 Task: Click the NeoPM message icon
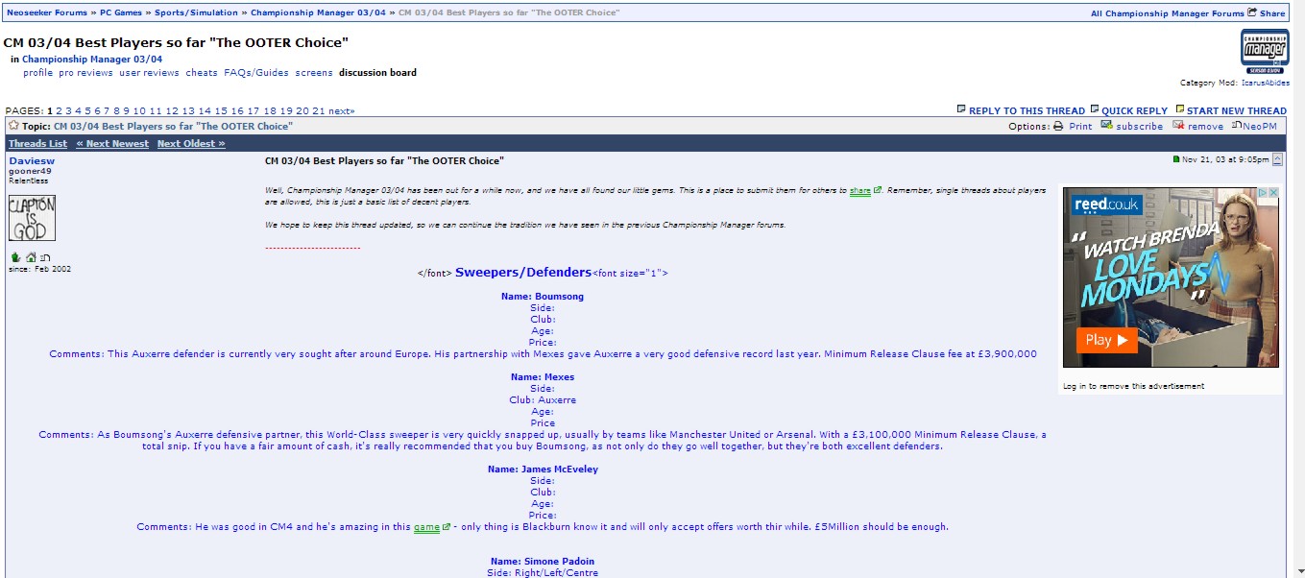click(x=1237, y=126)
